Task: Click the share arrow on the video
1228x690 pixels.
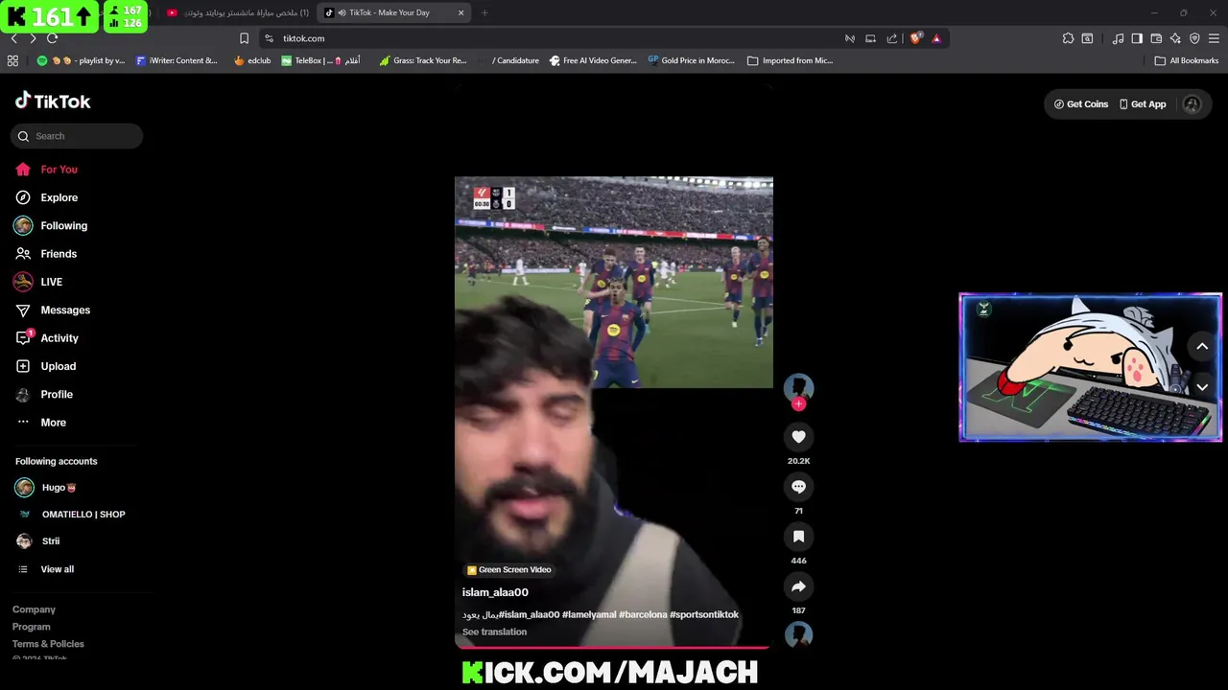Action: (798, 586)
